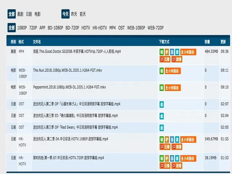Click the green magnet icon for 良医 Good Doctor row

coord(162,52)
